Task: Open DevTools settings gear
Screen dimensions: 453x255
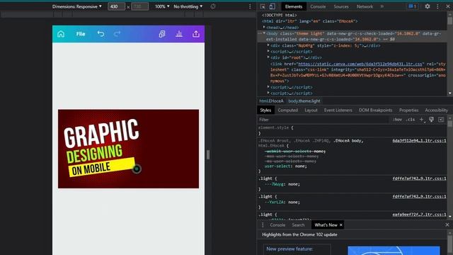Action: pyautogui.click(x=428, y=6)
